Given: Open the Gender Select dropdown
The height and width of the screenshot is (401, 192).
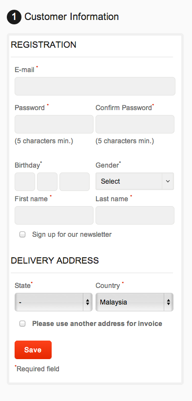Looking at the screenshot, I should (134, 181).
